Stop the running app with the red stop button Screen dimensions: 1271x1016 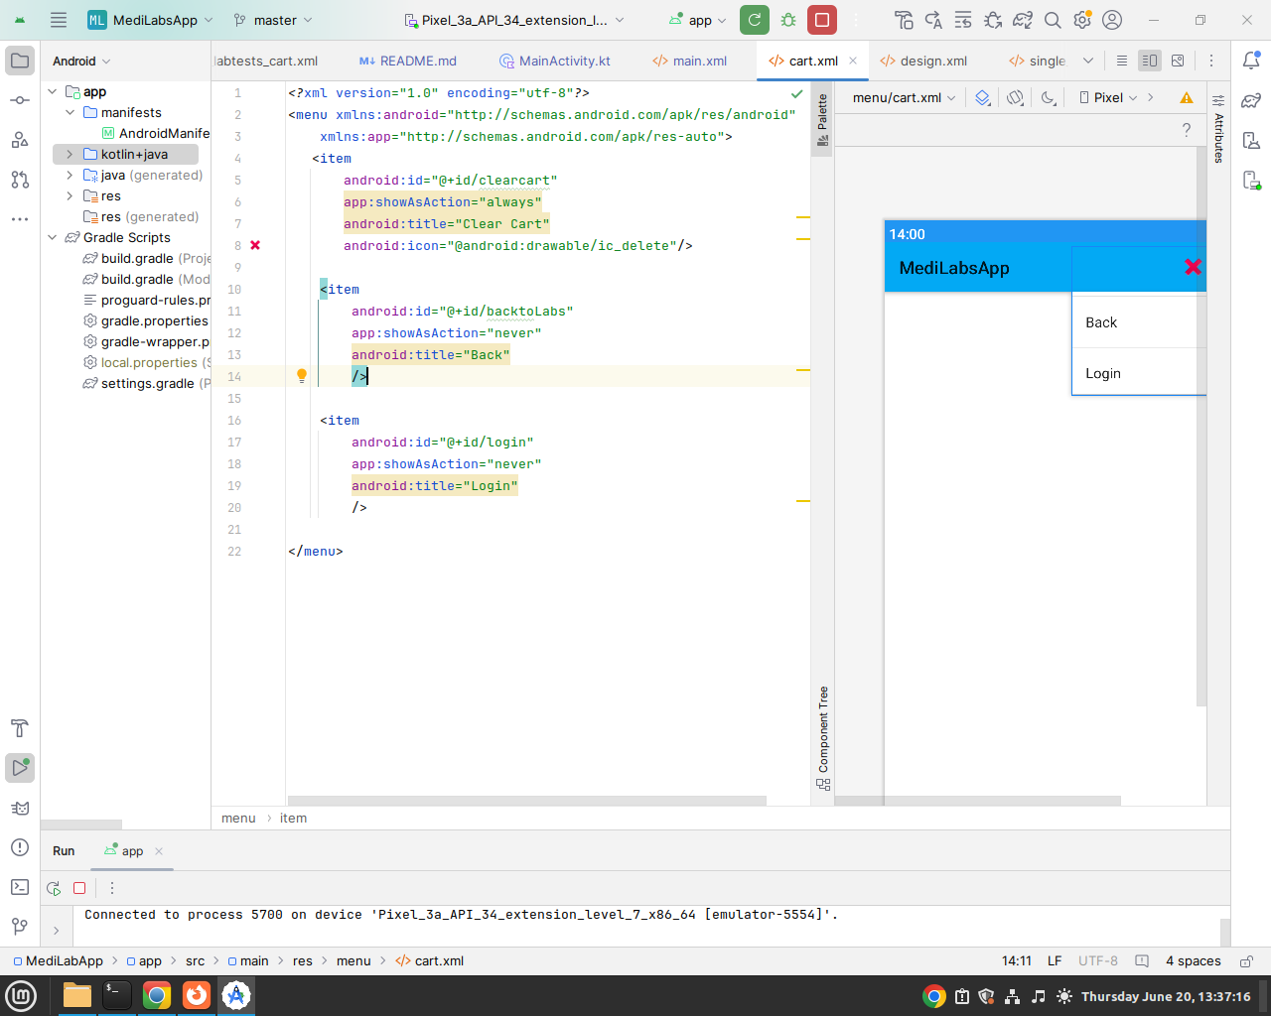pyautogui.click(x=822, y=20)
